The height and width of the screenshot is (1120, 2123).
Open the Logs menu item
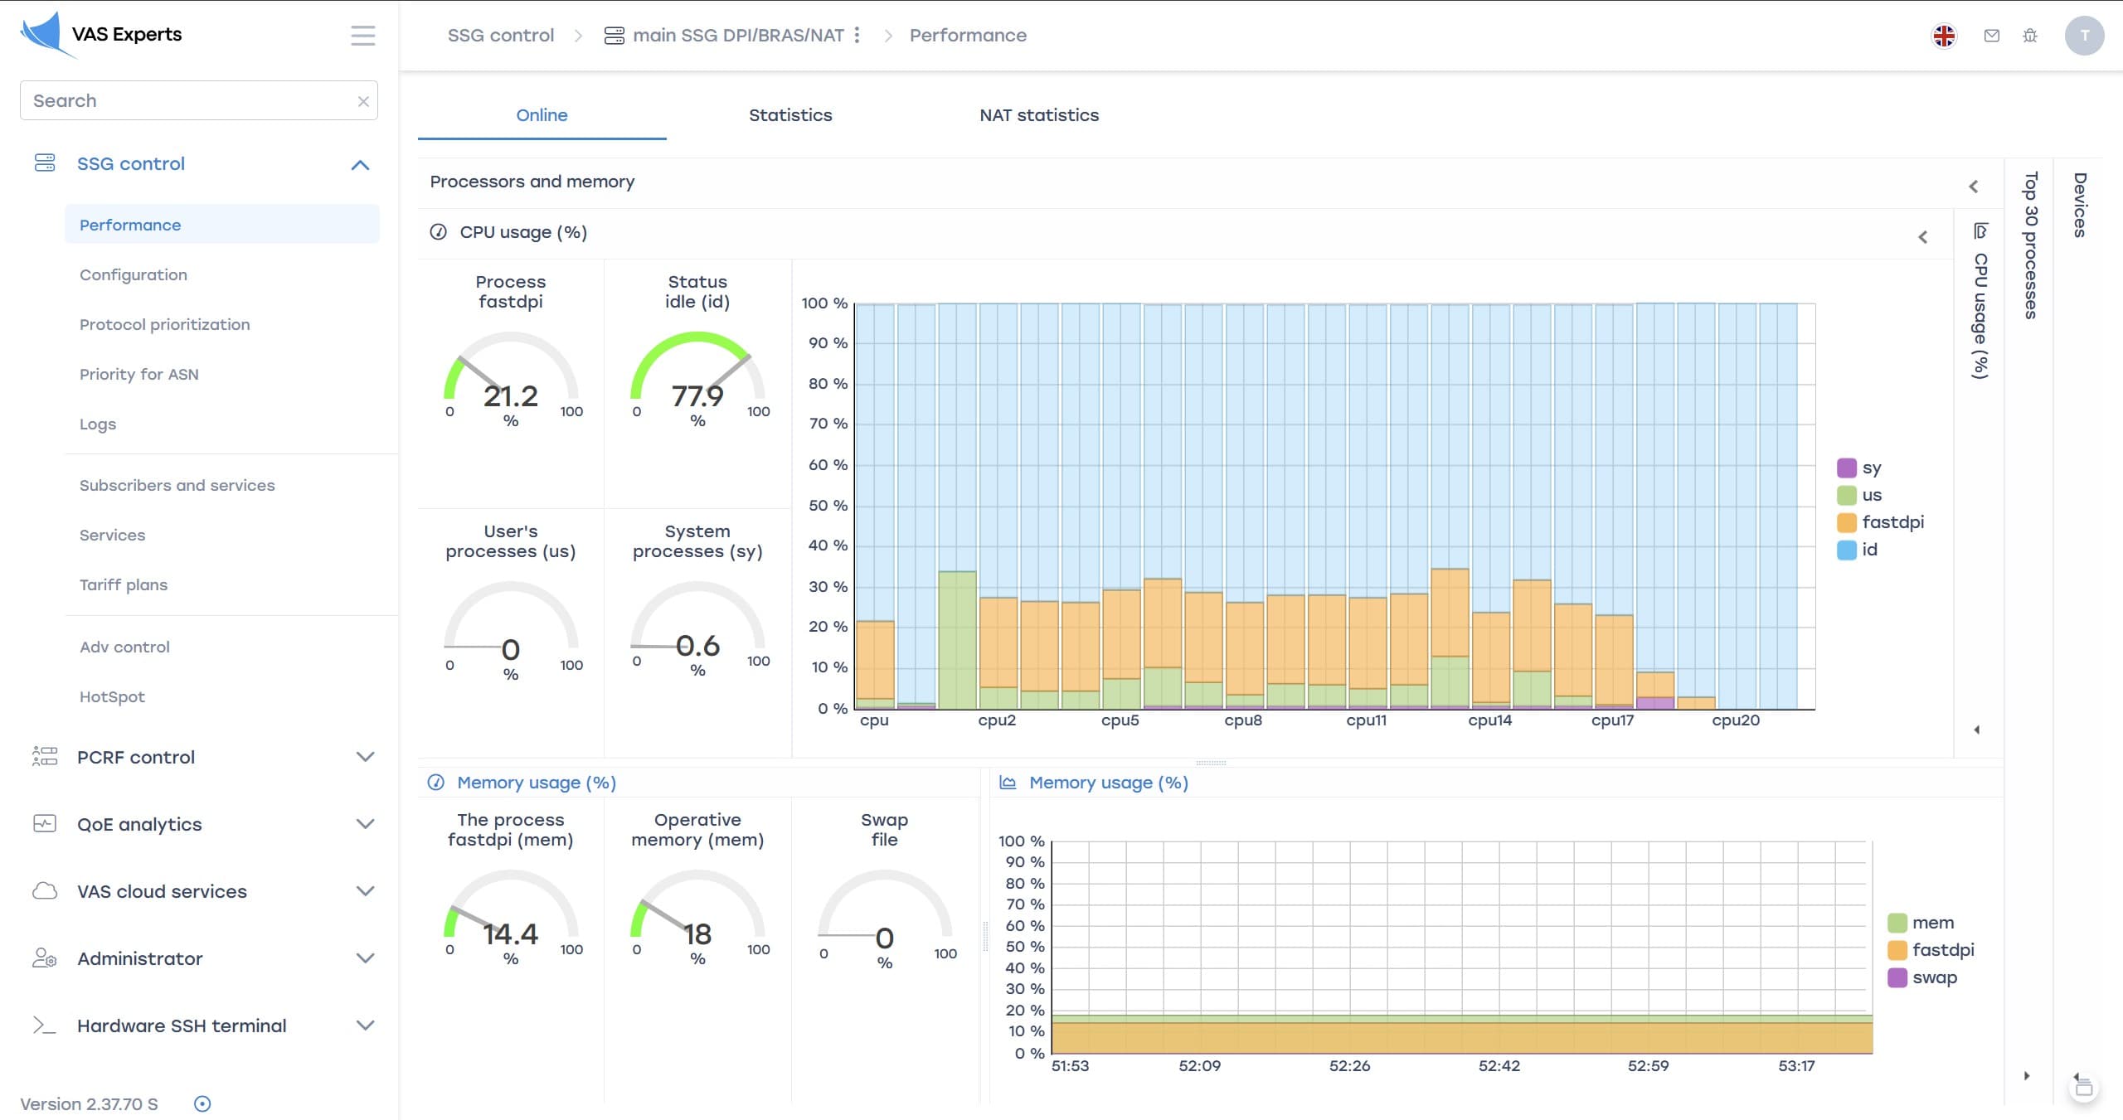coord(97,424)
